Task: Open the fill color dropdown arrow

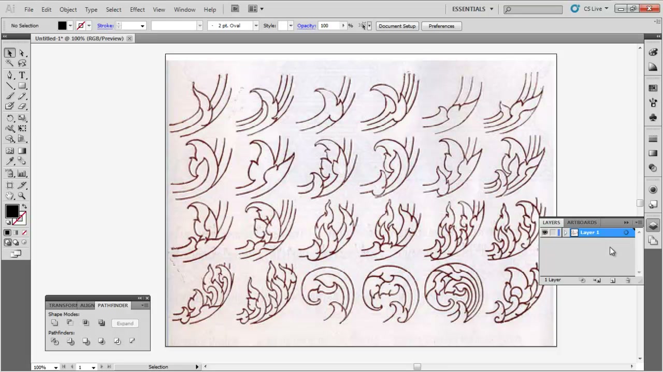Action: (x=70, y=26)
